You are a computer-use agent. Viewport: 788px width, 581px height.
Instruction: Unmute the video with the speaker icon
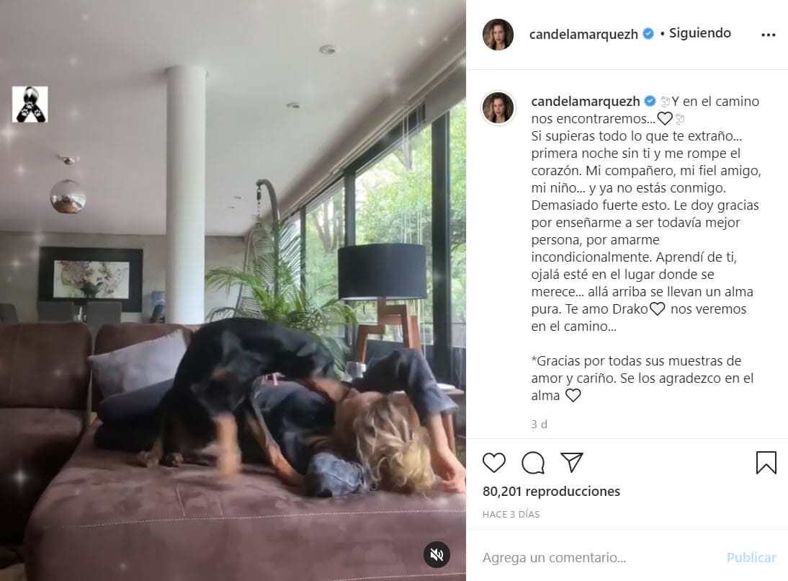[x=436, y=554]
